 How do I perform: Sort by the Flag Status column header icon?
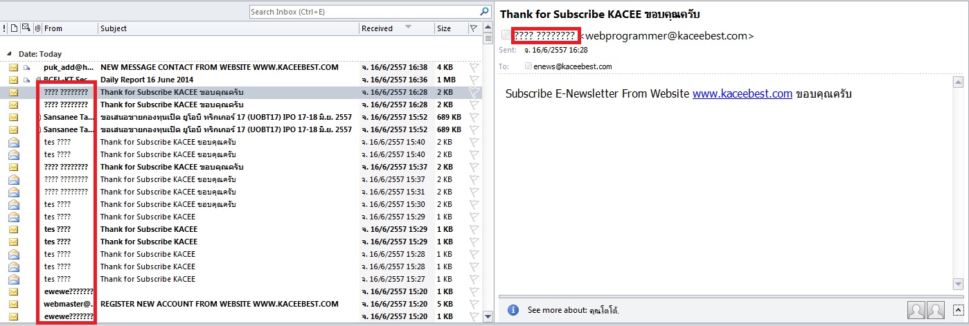click(x=474, y=28)
